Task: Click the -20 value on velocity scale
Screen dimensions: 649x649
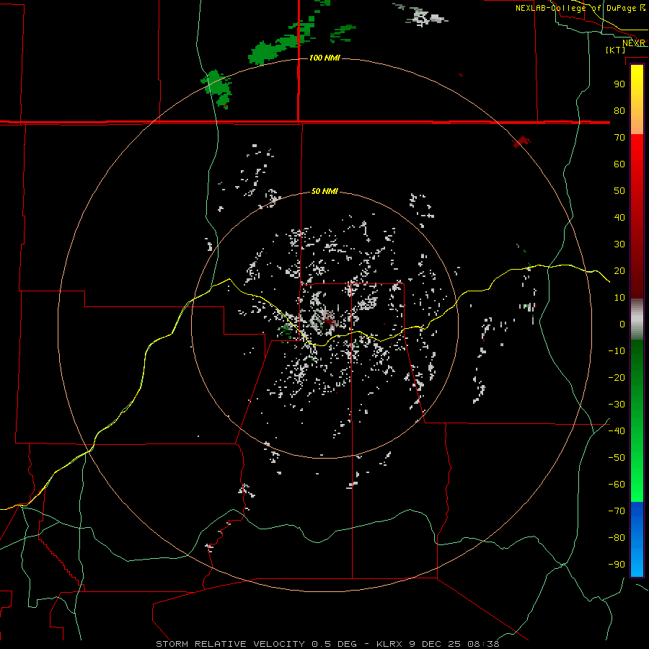Action: tap(617, 377)
